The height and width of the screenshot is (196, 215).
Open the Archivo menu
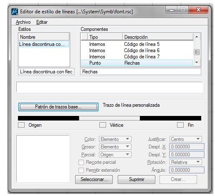pos(23,22)
